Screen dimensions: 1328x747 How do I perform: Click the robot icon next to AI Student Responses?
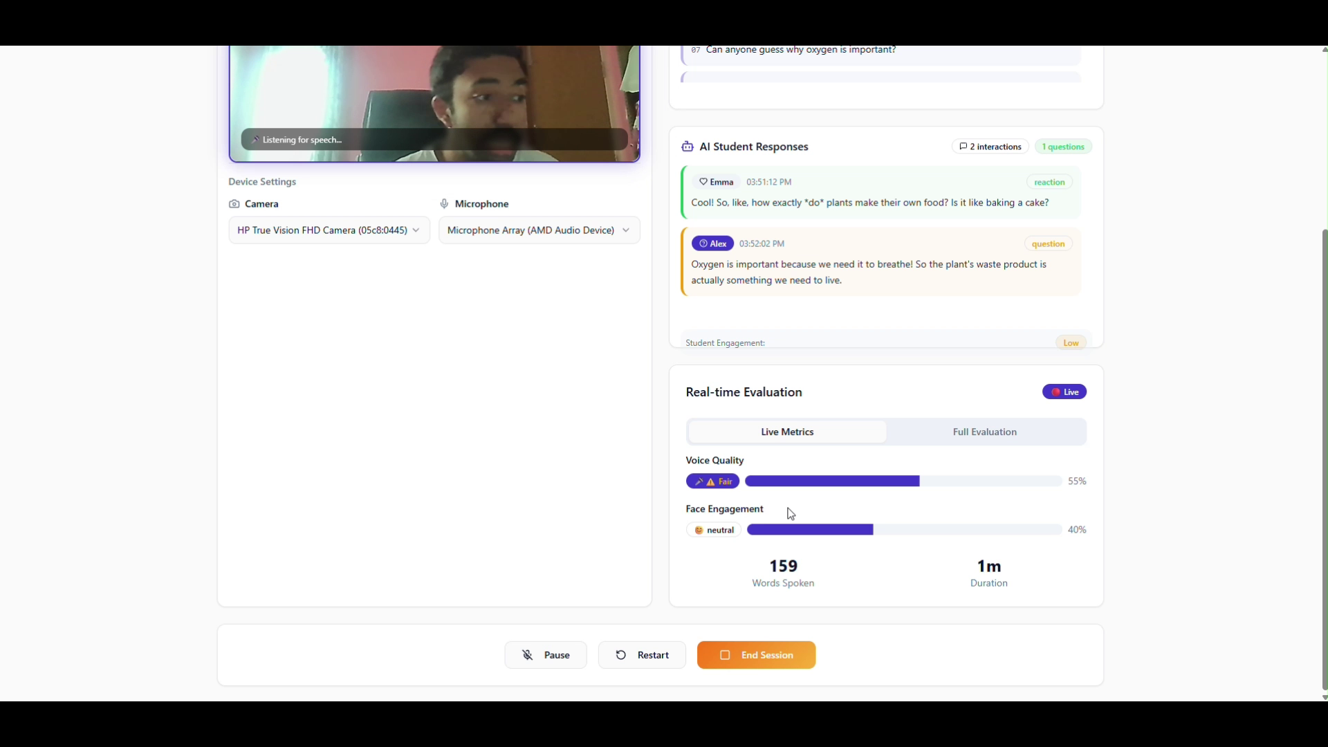688,147
